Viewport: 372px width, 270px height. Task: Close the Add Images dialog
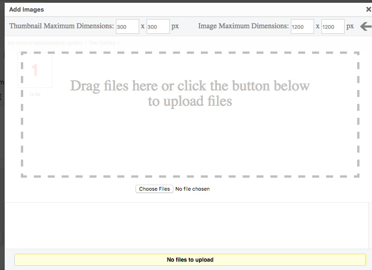pos(368,9)
